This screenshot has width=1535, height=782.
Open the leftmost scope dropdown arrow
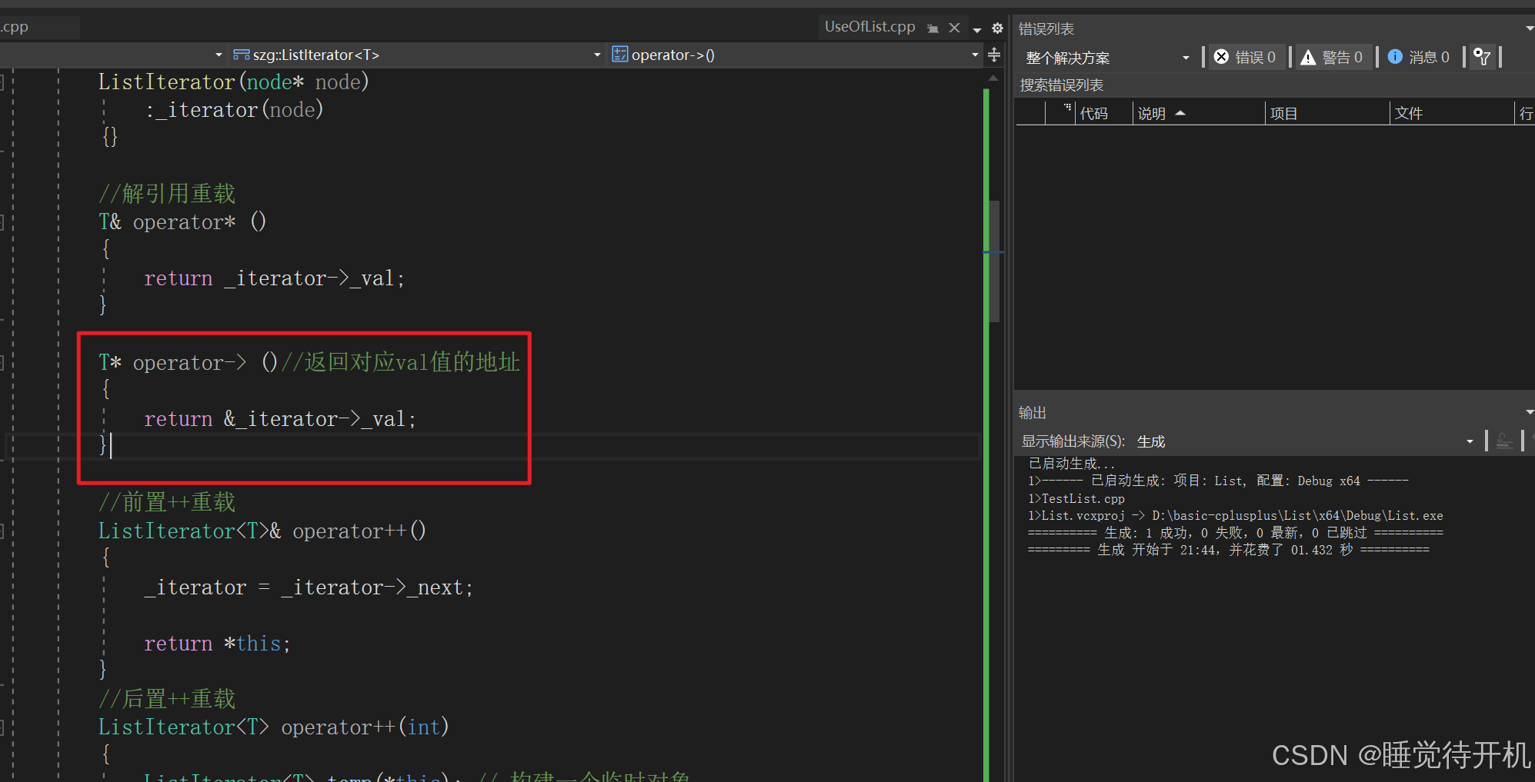tap(219, 55)
